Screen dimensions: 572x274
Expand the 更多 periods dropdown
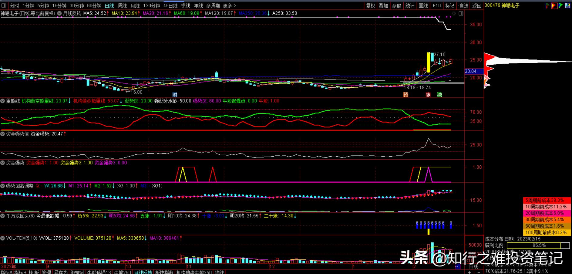pos(227,5)
